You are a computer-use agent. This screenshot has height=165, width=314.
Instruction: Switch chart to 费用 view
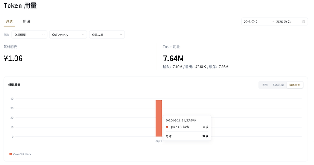tap(265, 85)
